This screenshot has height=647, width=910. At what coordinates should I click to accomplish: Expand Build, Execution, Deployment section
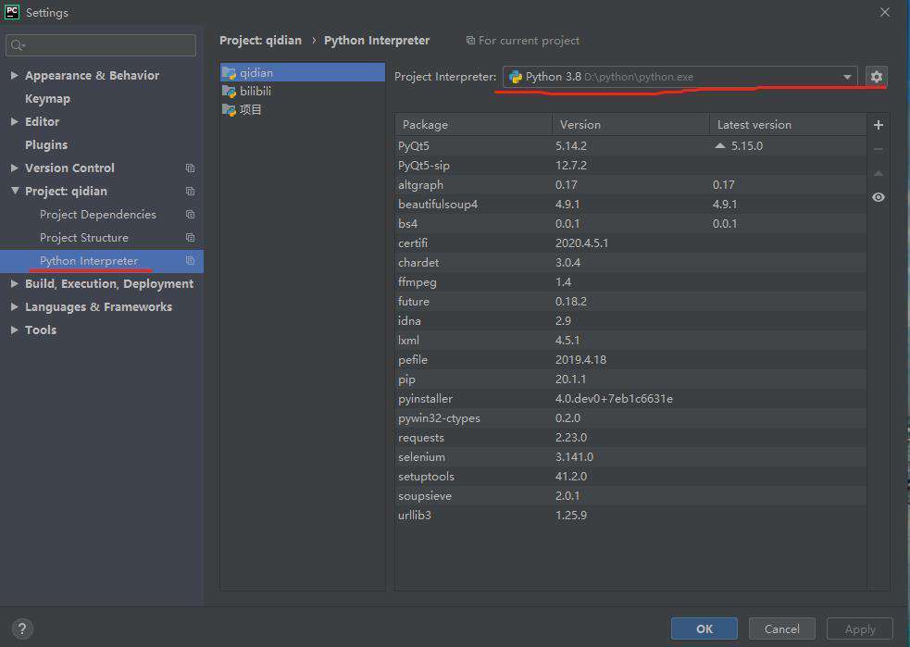pyautogui.click(x=15, y=284)
